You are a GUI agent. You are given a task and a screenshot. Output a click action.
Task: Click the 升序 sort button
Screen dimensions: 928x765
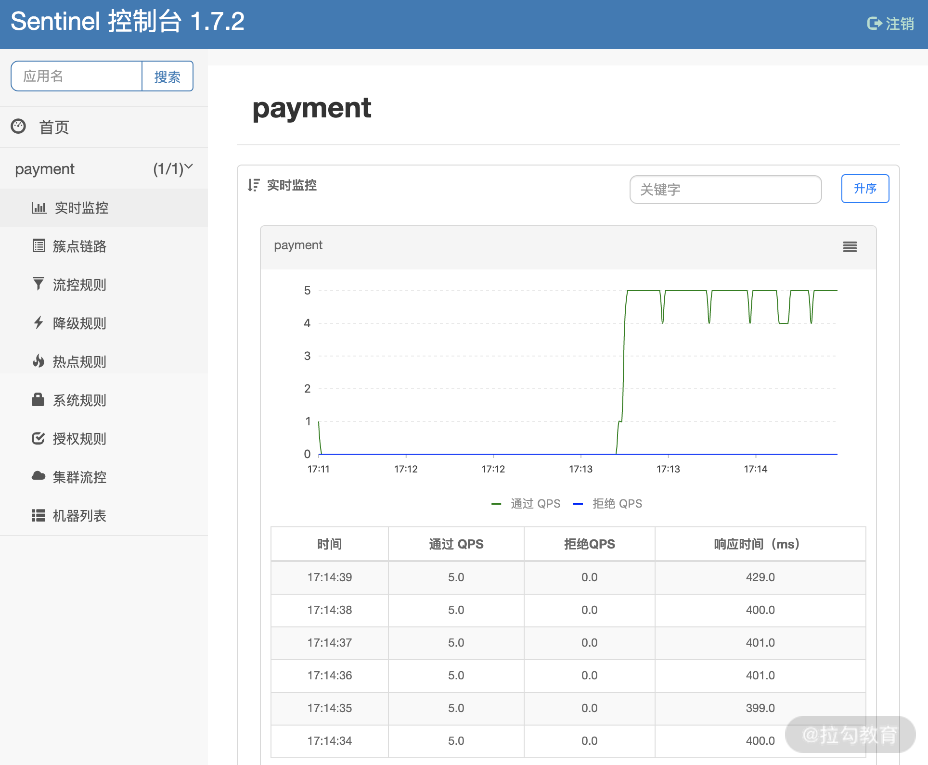[x=865, y=189]
